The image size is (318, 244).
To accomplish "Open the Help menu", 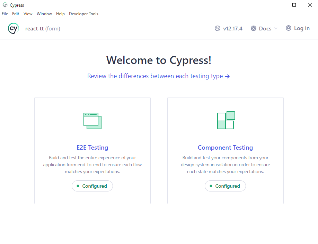I will pyautogui.click(x=60, y=14).
